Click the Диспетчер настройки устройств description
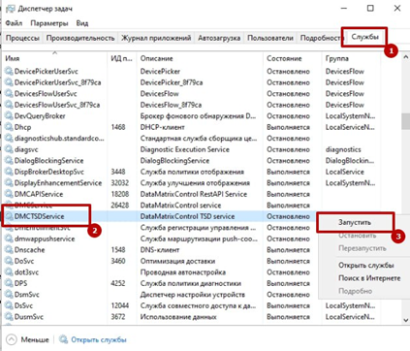 pyautogui.click(x=192, y=295)
